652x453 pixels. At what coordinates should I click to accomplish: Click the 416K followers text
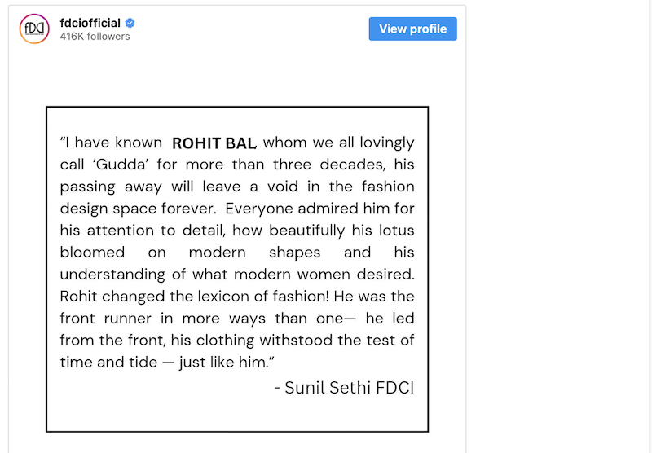(x=95, y=37)
